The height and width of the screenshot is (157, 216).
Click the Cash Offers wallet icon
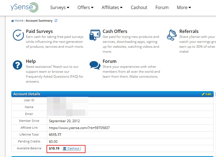pyautogui.click(x=95, y=35)
